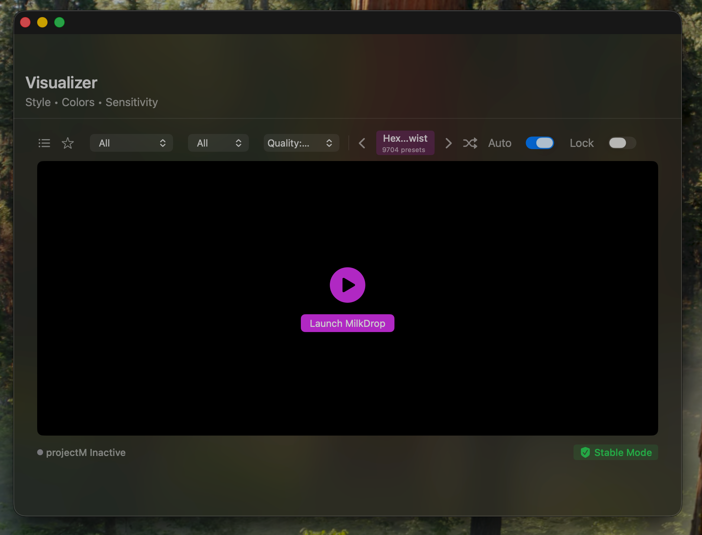Enable the Lock switch
Viewport: 702px width, 535px height.
622,143
